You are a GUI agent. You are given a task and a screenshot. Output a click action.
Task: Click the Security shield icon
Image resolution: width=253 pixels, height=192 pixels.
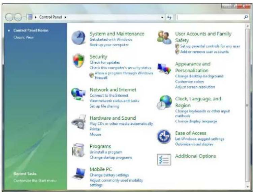pos(78,61)
